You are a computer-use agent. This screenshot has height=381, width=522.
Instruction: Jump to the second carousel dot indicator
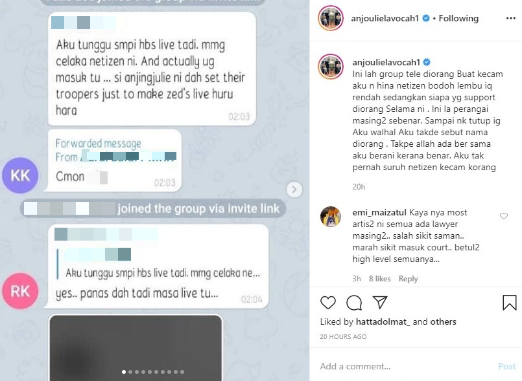pos(130,372)
